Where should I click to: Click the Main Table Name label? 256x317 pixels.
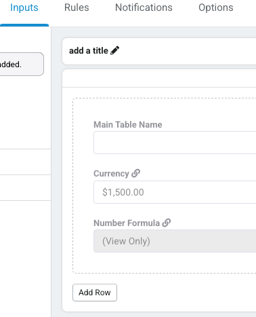128,124
